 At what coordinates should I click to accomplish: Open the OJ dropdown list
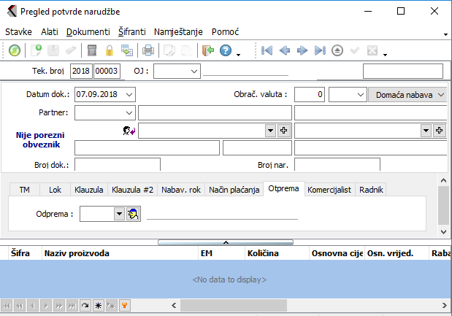click(194, 71)
